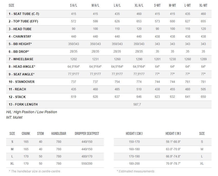Select the 13 - FORK LENGTH row label
The width and height of the screenshot is (218, 176).
point(23,104)
